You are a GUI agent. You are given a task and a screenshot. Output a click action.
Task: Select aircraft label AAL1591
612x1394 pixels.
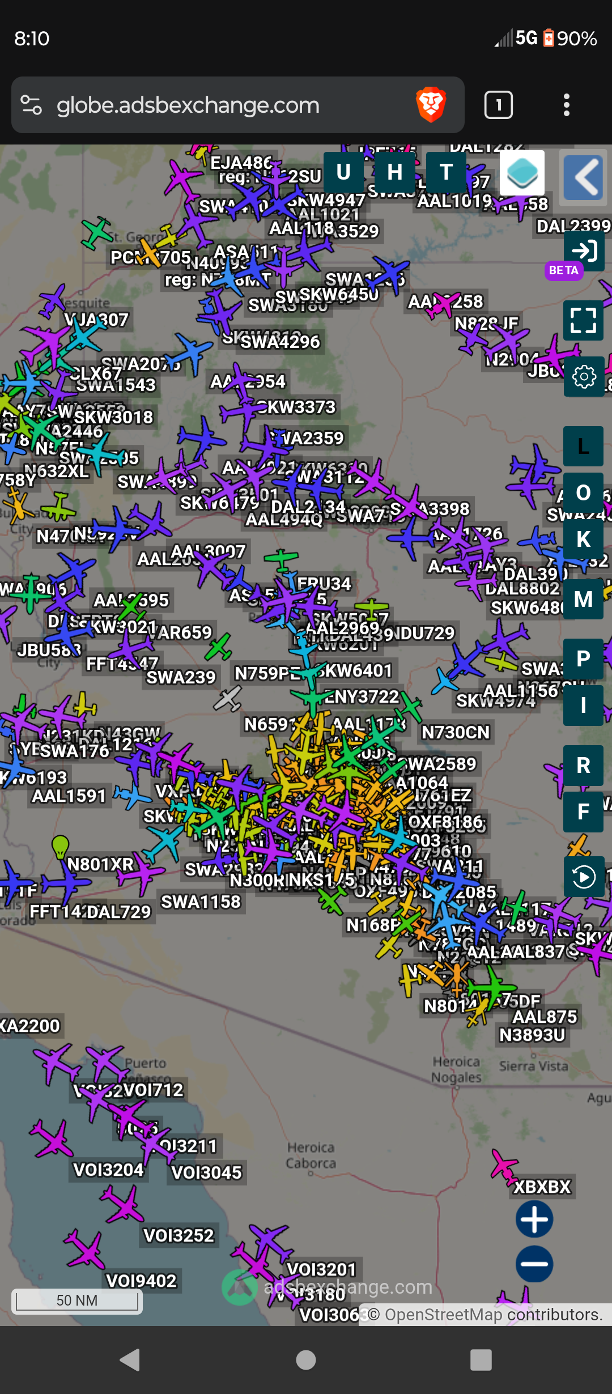pos(69,796)
